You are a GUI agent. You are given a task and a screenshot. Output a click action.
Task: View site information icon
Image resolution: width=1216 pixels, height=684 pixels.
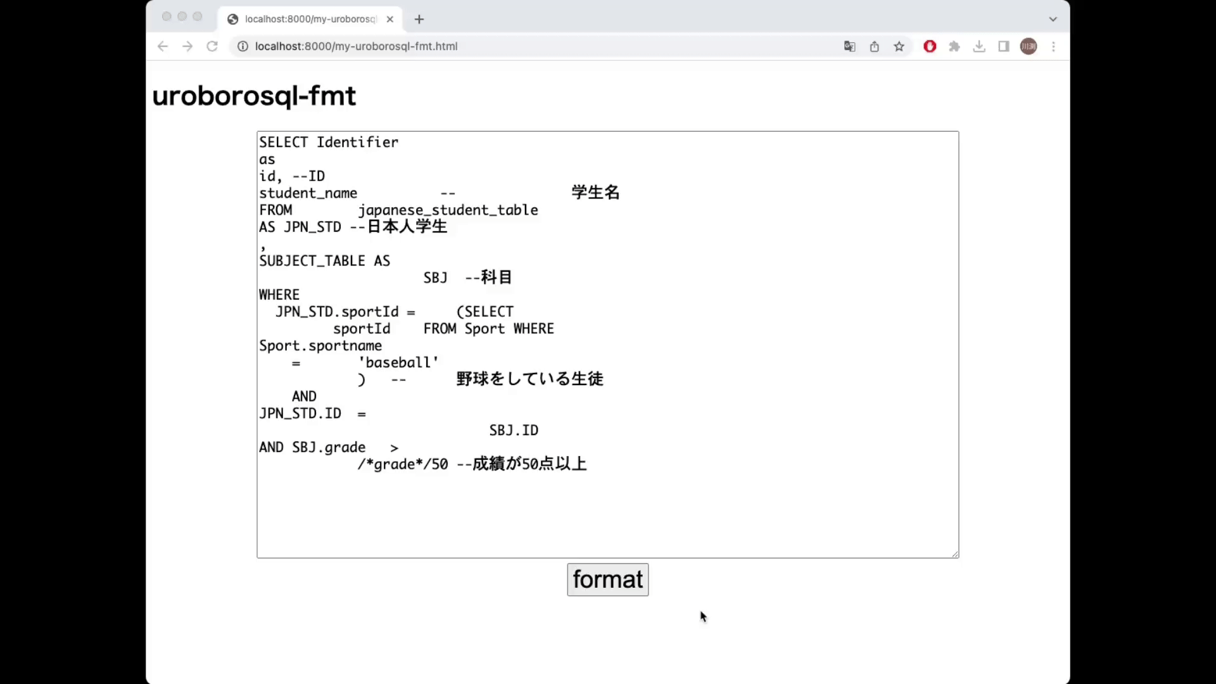[243, 46]
